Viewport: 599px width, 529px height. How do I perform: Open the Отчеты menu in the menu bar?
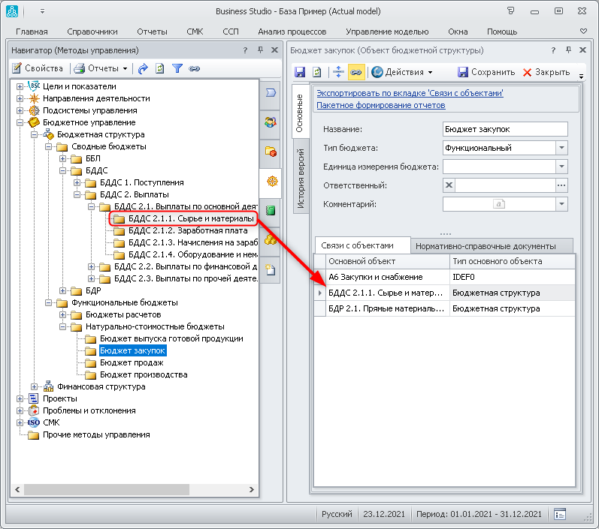pyautogui.click(x=152, y=32)
